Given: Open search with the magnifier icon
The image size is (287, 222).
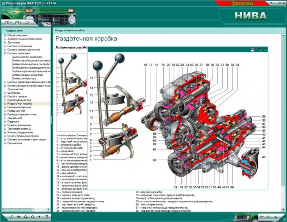Looking at the screenshot, I should [12, 217].
